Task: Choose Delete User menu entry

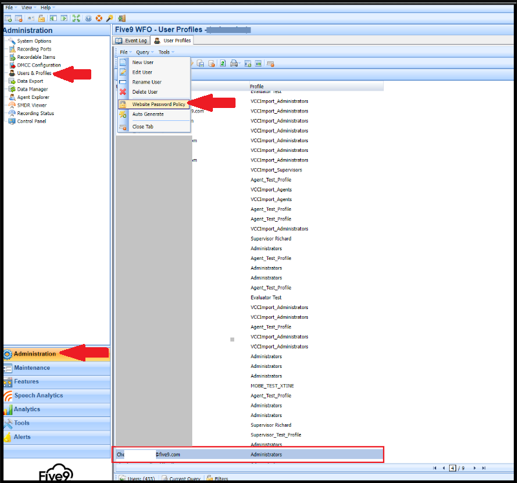Action: (154, 92)
